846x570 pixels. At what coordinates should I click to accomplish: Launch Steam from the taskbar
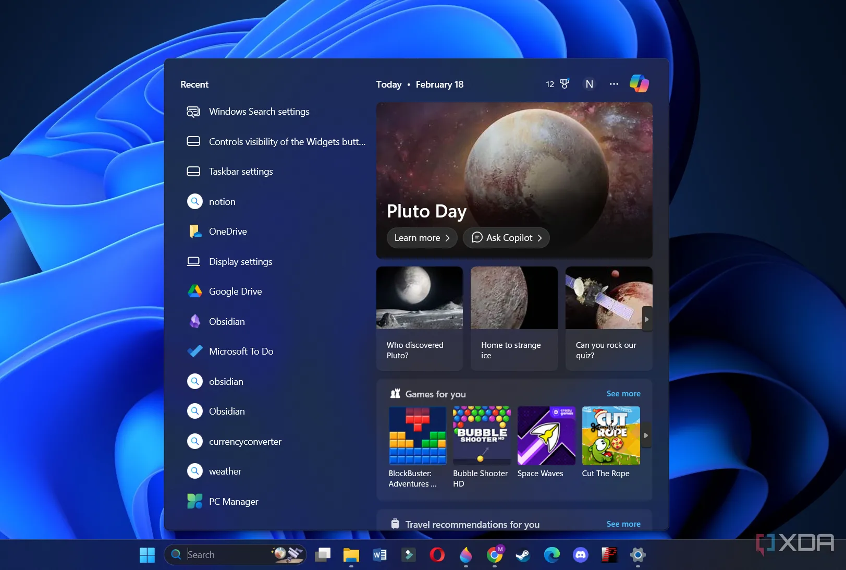pyautogui.click(x=523, y=555)
